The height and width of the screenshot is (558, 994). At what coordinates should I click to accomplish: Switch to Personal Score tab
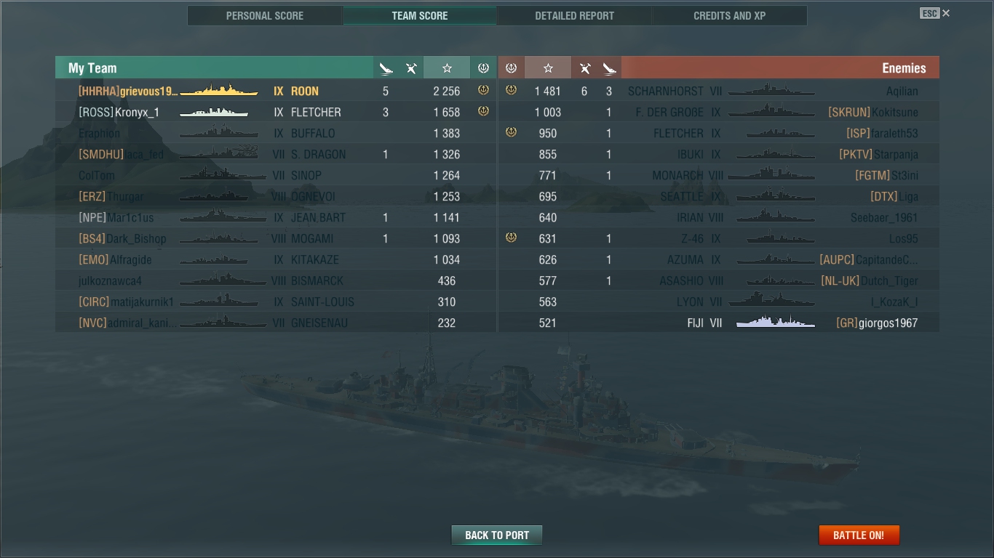coord(265,15)
